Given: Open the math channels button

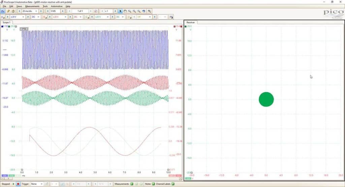Looking at the screenshot, I should (x=171, y=17).
